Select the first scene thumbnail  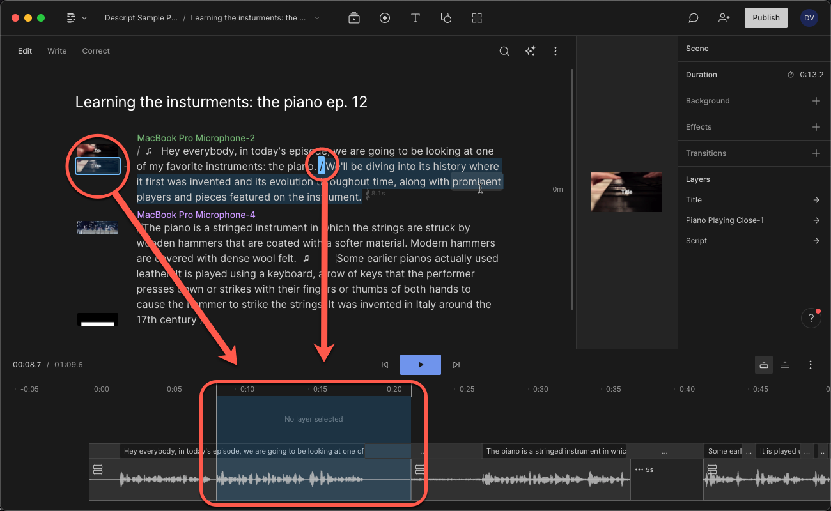pyautogui.click(x=98, y=151)
